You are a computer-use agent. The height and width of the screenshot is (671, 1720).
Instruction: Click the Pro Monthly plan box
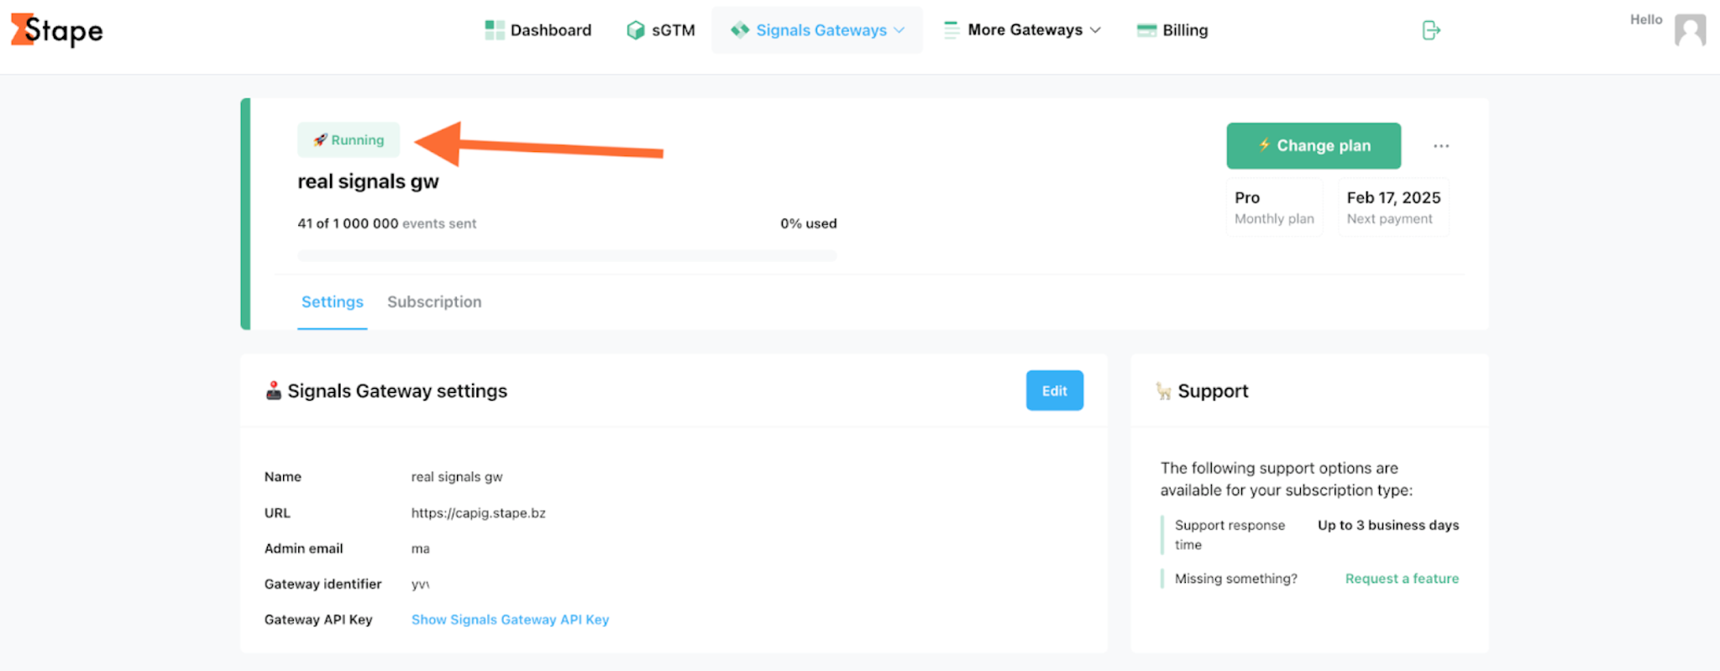(1274, 207)
